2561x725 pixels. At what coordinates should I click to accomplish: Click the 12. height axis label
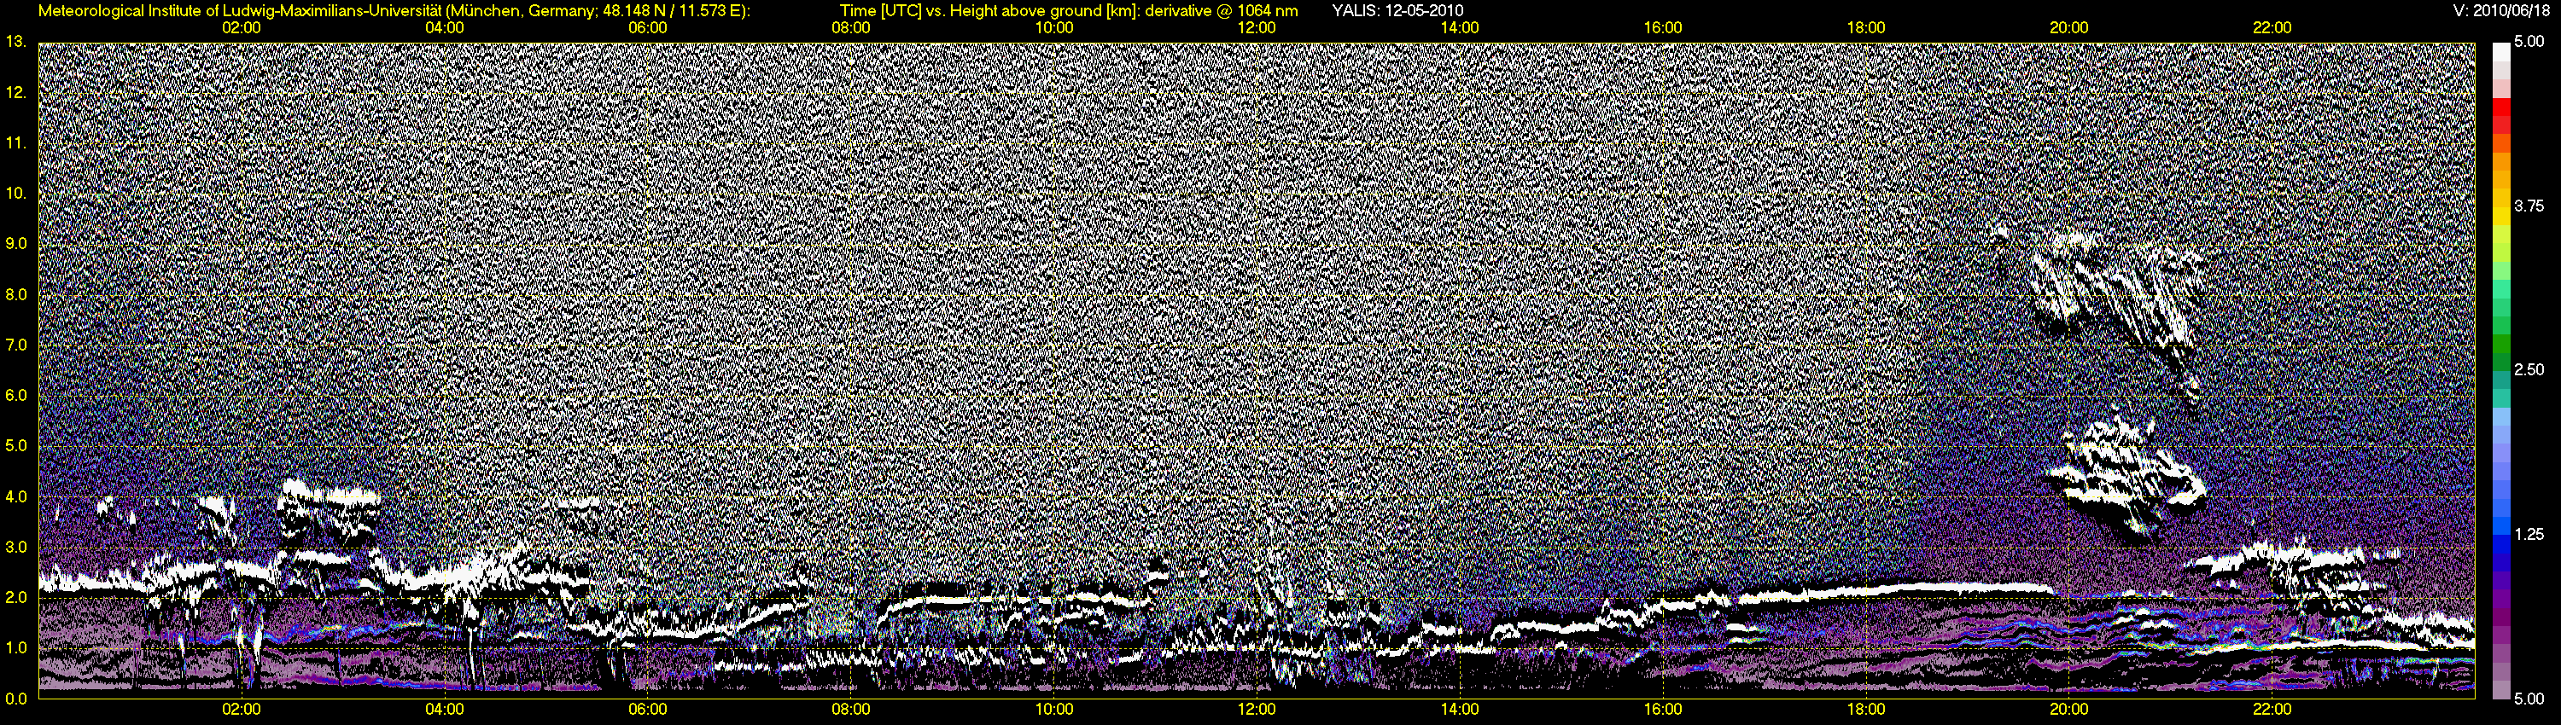[x=15, y=92]
